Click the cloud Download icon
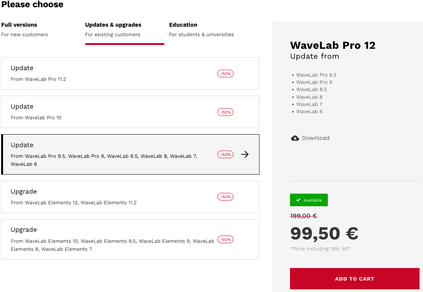This screenshot has width=423, height=292. click(x=295, y=138)
